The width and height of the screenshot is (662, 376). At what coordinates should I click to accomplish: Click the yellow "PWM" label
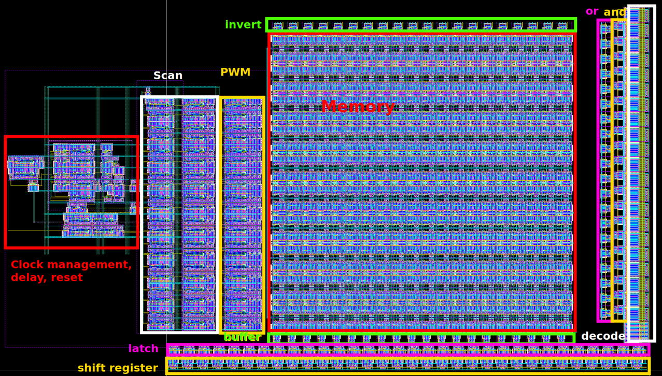pos(235,73)
